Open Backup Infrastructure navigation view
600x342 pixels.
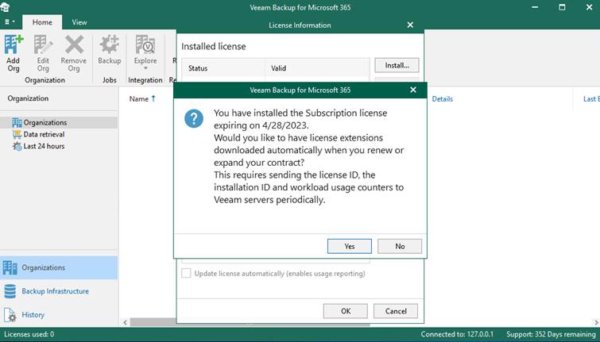(59, 291)
